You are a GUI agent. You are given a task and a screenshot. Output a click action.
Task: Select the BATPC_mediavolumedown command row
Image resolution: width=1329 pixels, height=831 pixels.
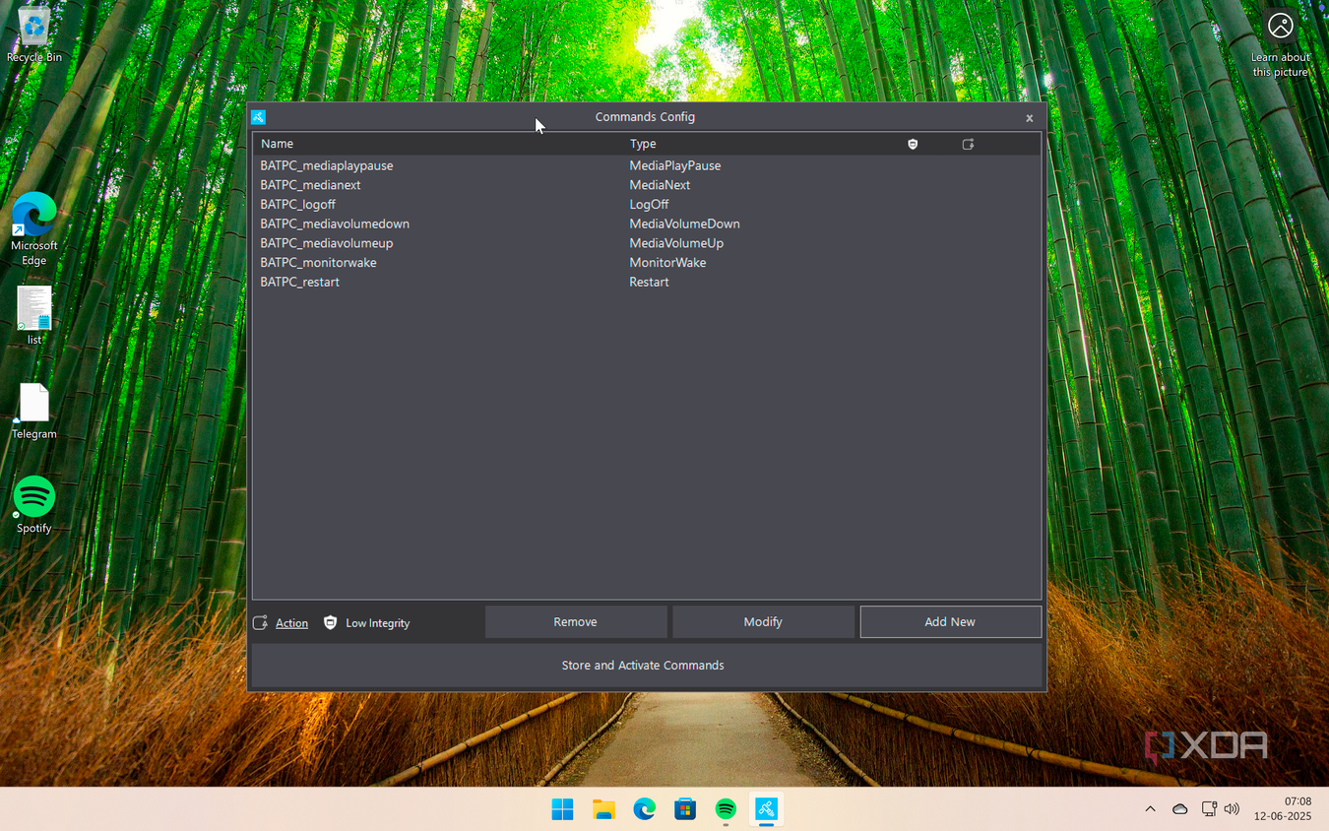(647, 224)
